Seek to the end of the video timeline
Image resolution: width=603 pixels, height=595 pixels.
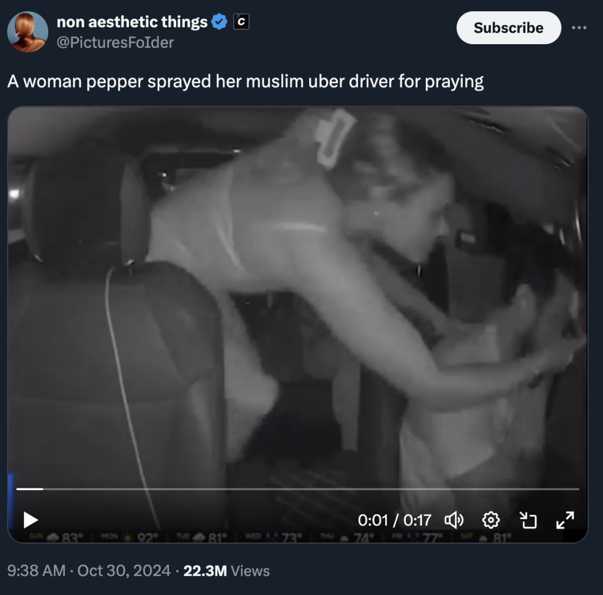tap(578, 489)
